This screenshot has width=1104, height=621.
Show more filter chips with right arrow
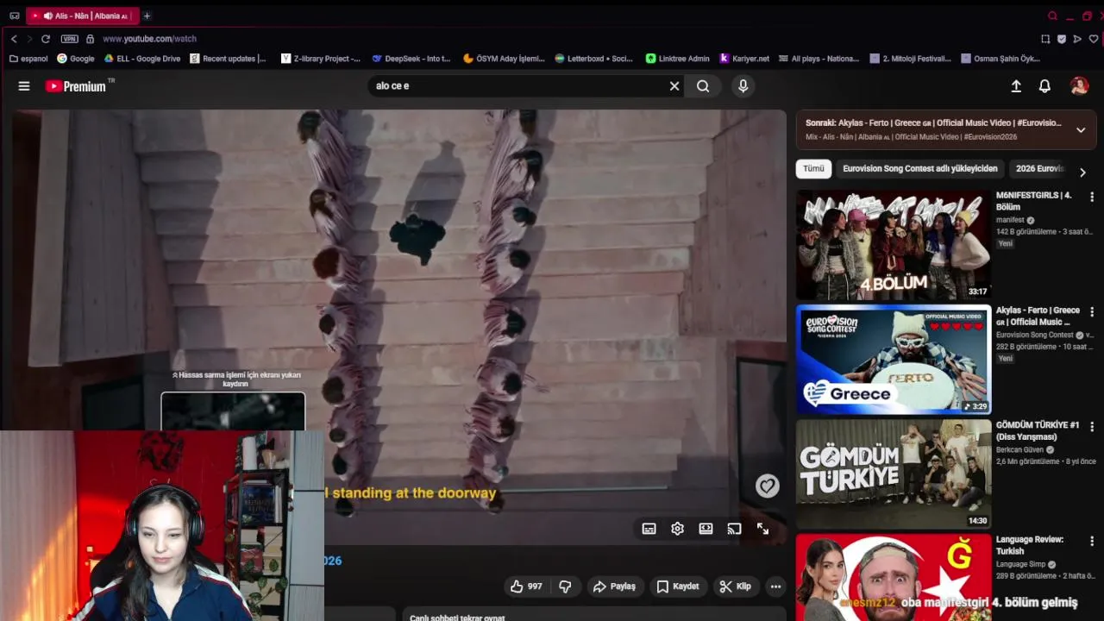pyautogui.click(x=1082, y=172)
